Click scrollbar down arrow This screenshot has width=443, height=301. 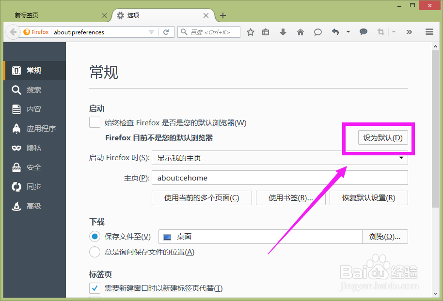coord(435,294)
